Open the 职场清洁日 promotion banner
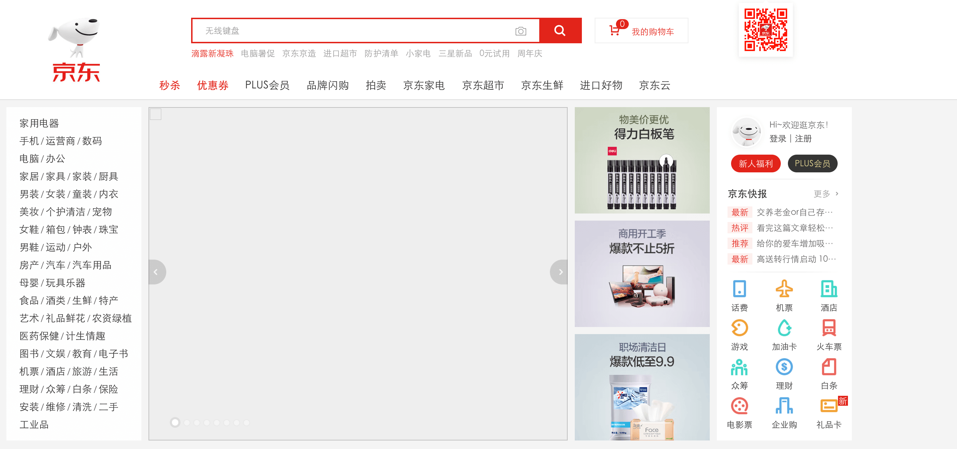The image size is (957, 449). click(x=642, y=387)
